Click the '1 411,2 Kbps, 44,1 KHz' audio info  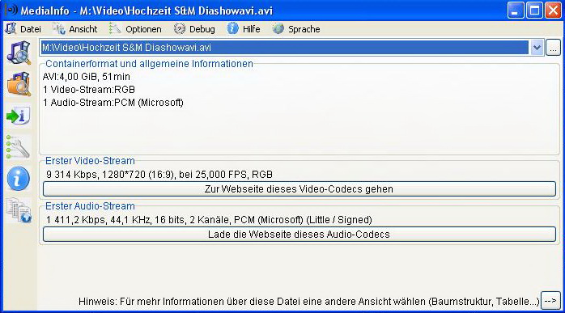(x=209, y=220)
